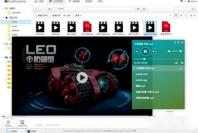
Task: Expand the music player to full size
Action: click(x=178, y=43)
